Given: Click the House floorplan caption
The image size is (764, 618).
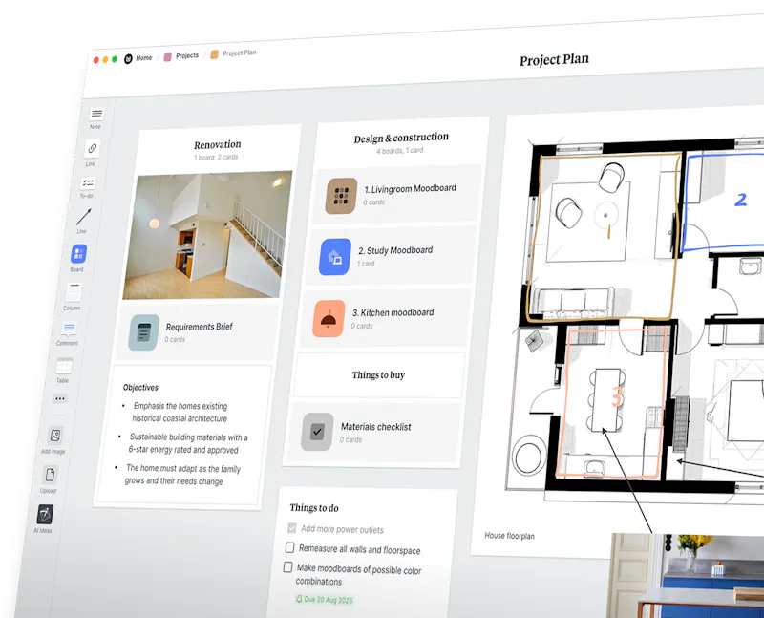Looking at the screenshot, I should (x=509, y=536).
